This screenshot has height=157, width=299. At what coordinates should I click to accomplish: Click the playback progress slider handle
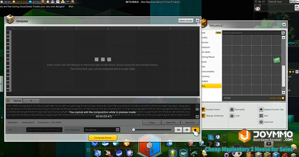[x=134, y=130]
